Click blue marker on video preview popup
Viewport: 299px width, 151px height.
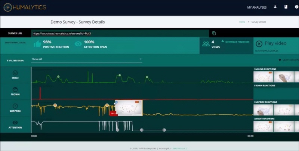pos(116,102)
